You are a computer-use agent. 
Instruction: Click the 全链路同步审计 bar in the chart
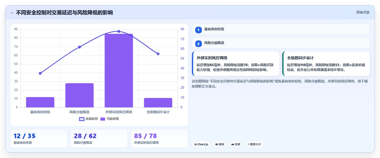point(158,103)
